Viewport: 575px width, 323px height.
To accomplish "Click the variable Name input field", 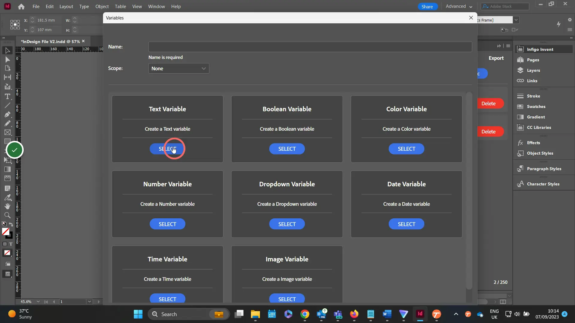I will click(x=310, y=47).
